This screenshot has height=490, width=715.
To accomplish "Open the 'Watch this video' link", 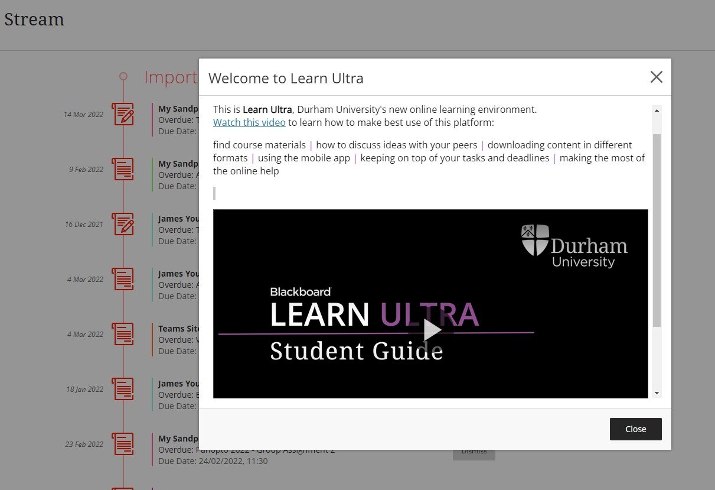I will (249, 122).
